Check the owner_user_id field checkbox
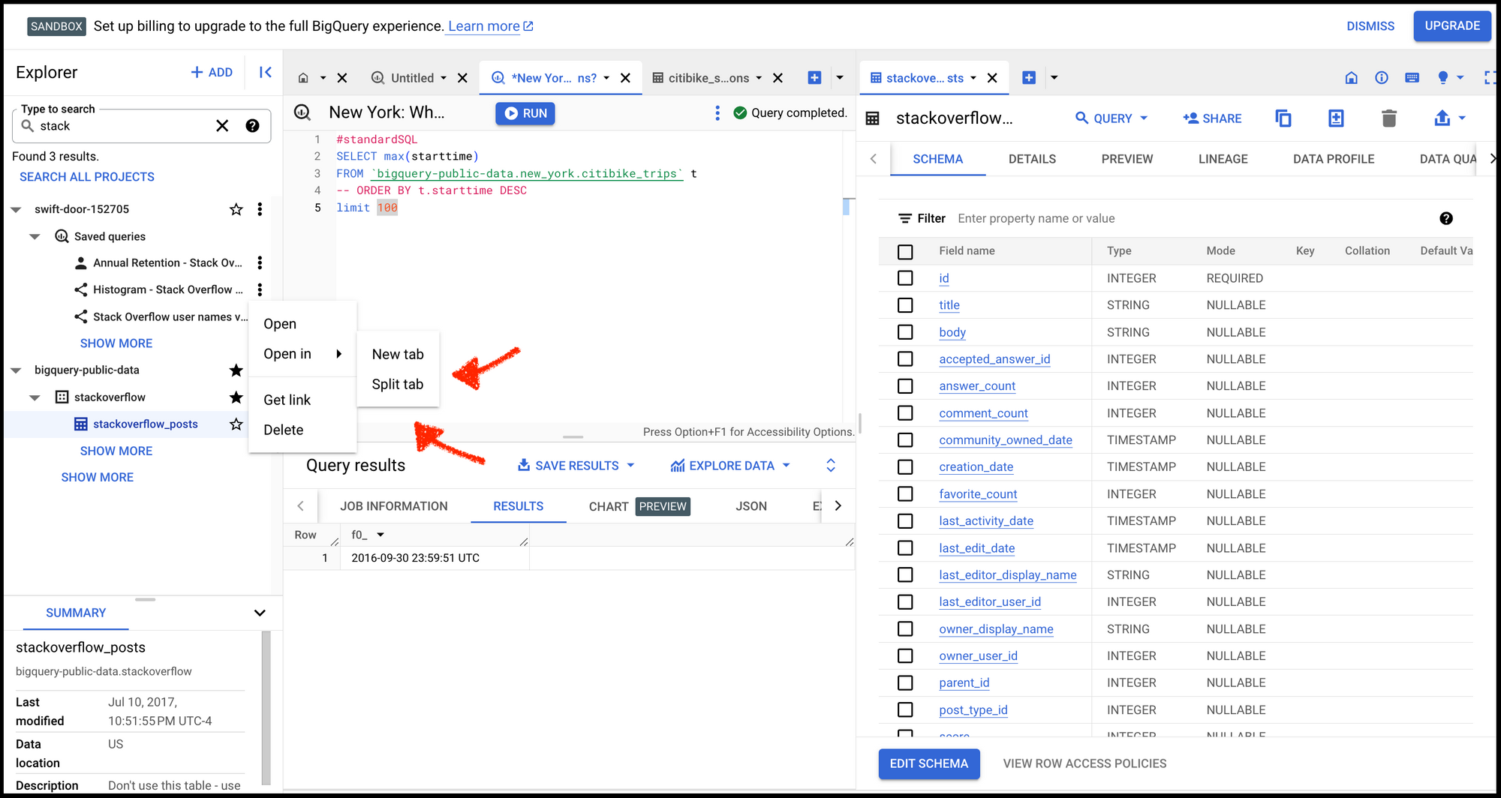The height and width of the screenshot is (798, 1501). pyautogui.click(x=905, y=656)
